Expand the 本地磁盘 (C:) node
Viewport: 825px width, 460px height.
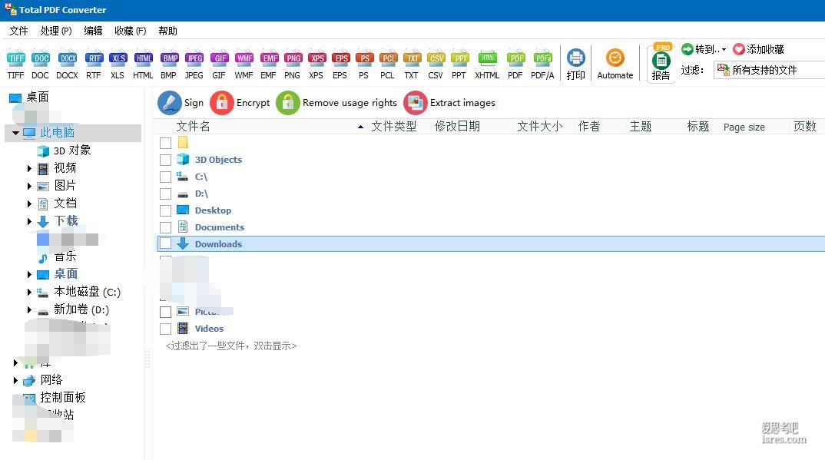tap(29, 292)
